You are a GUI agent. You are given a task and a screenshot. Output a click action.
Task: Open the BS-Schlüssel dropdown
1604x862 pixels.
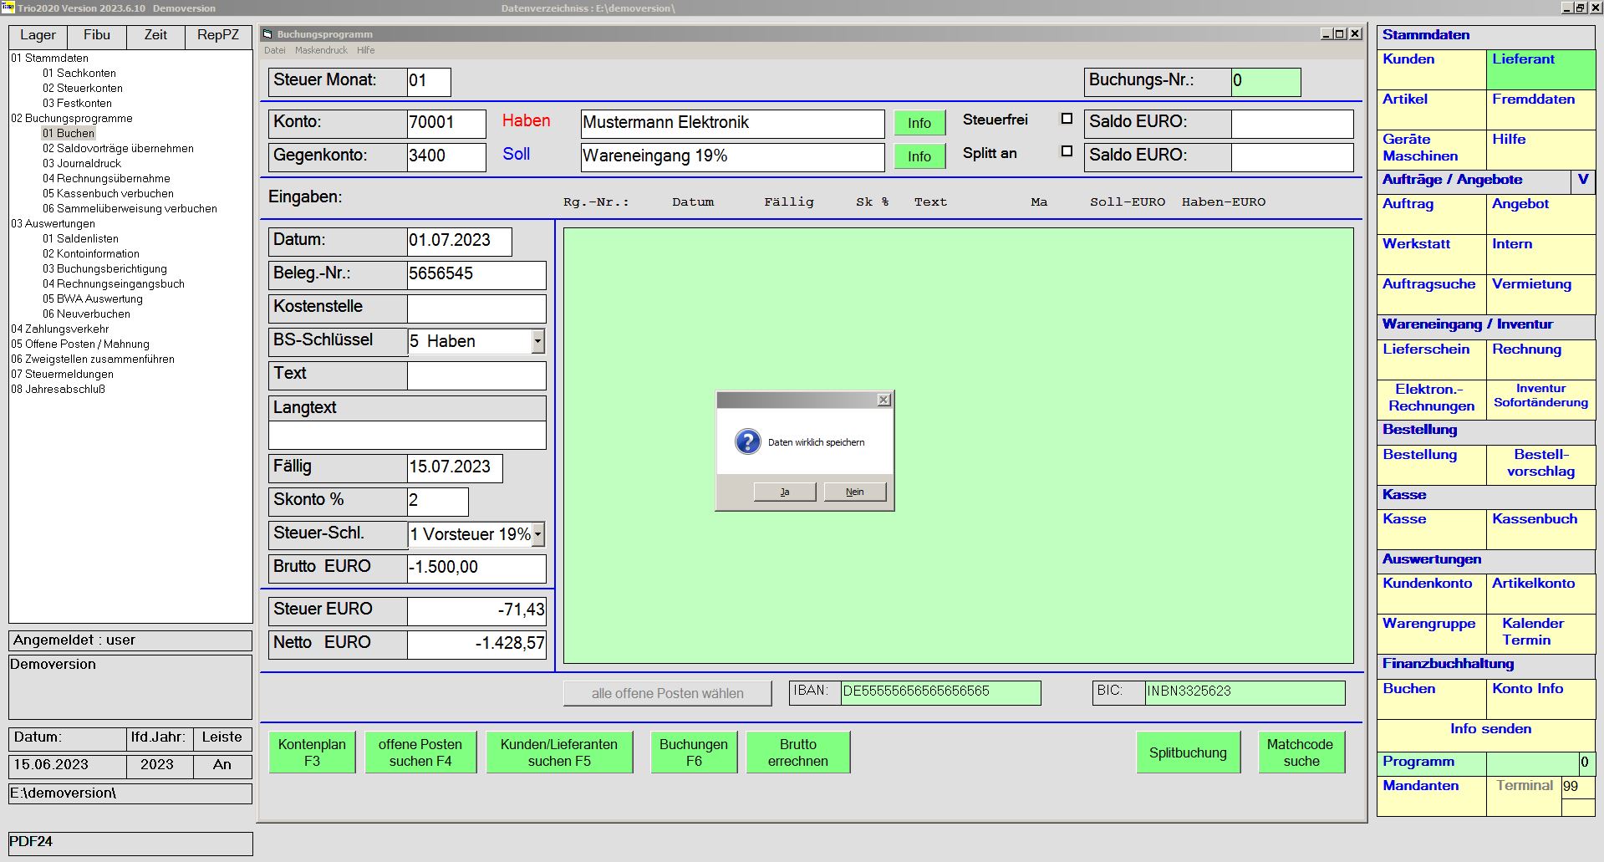(537, 341)
